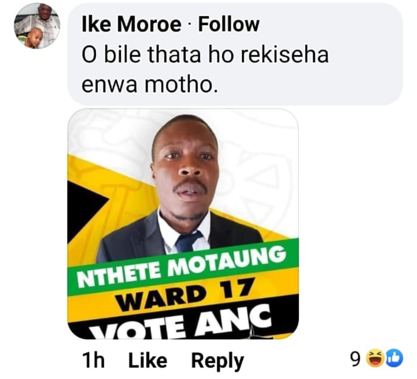Open the Ike Moroe name link
Screen dimensions: 417x379
pos(131,24)
